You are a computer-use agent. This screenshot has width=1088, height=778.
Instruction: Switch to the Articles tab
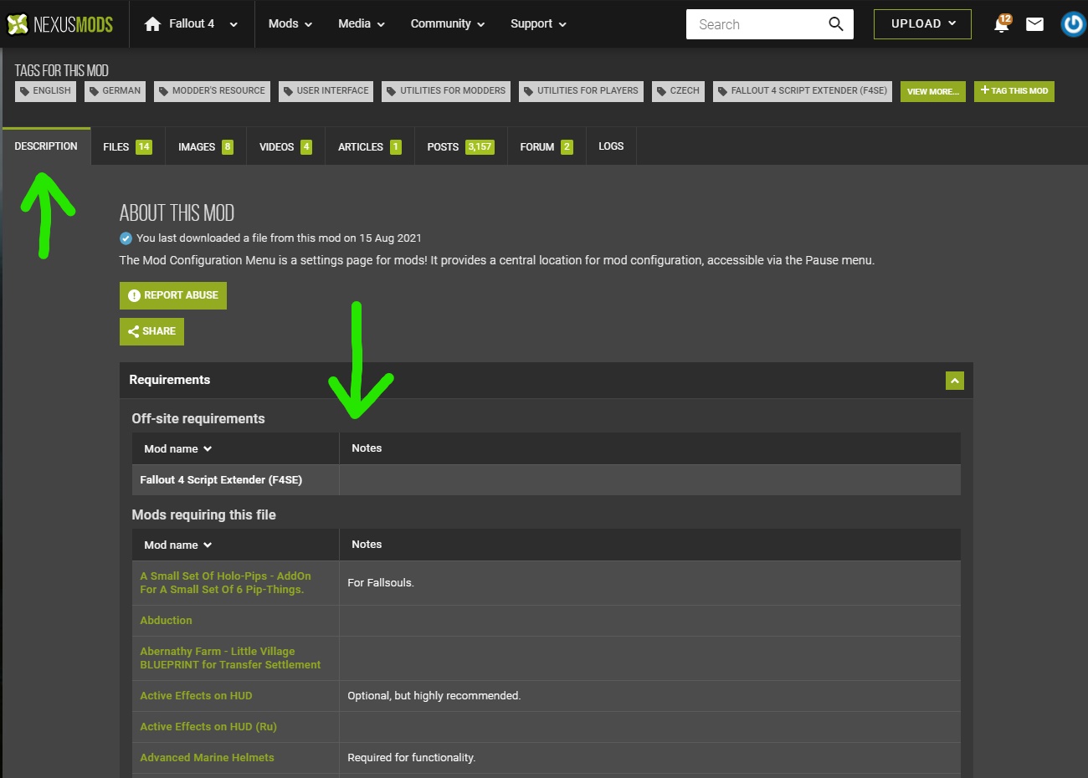click(x=370, y=146)
